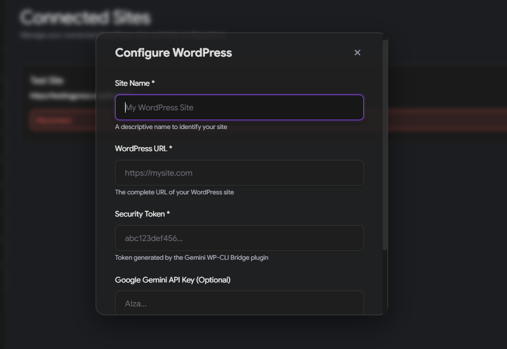Click the Google Gemini API Key field
Image resolution: width=507 pixels, height=349 pixels.
pos(239,303)
